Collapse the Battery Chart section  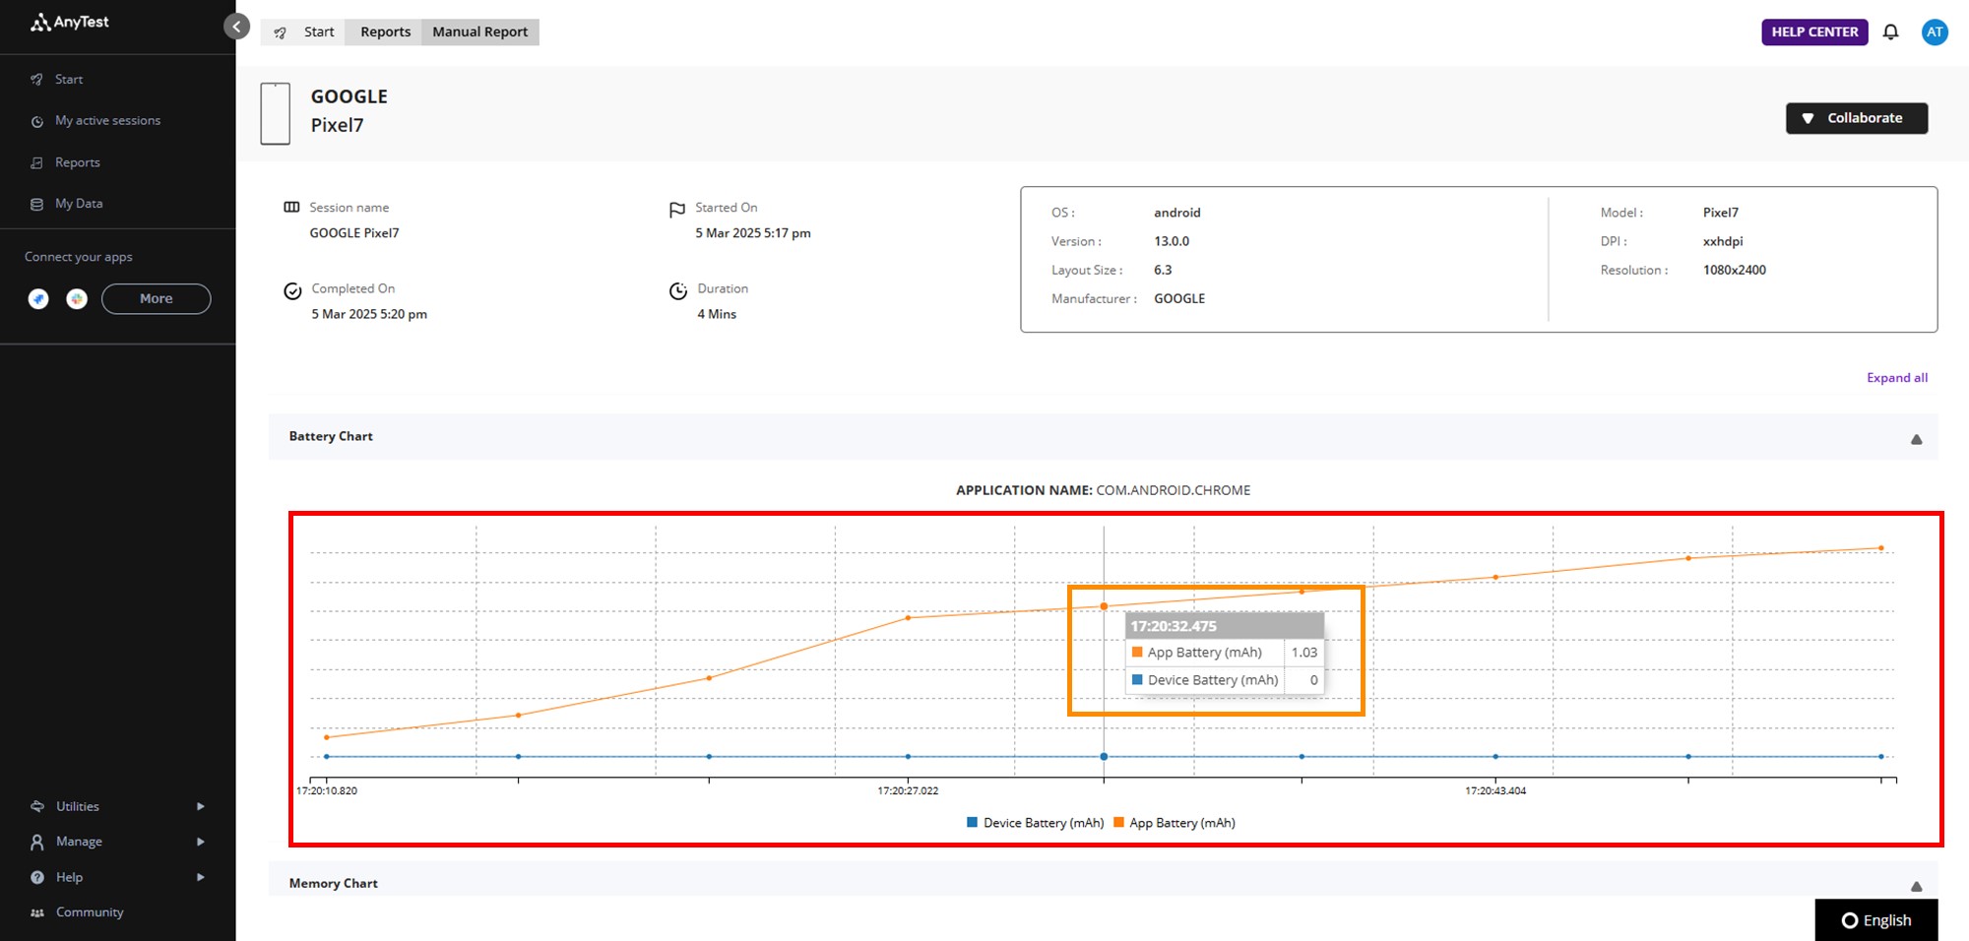1916,439
